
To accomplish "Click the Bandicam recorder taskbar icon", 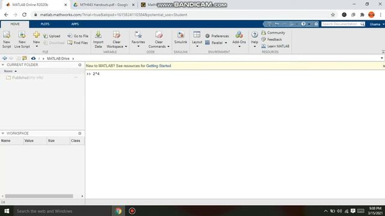I will (132, 211).
